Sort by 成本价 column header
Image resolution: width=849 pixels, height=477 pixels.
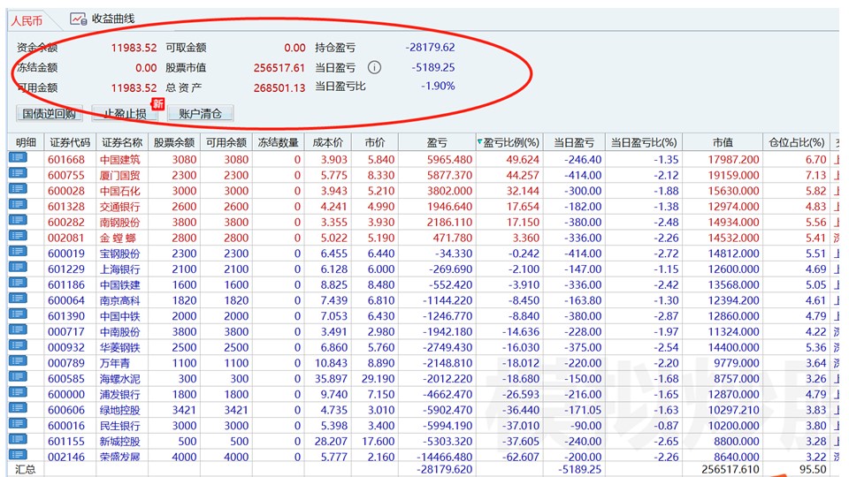coord(327,143)
